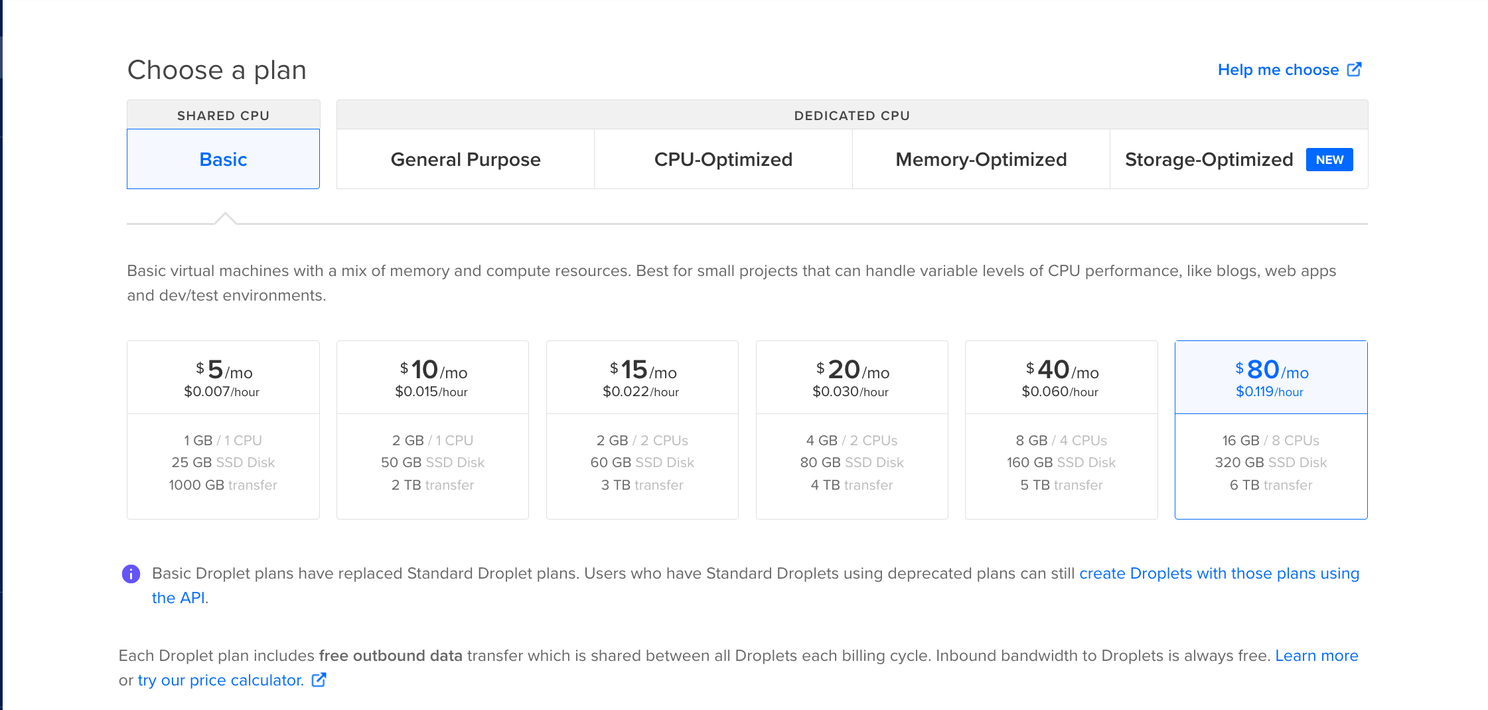Open the try our price calculator link
The height and width of the screenshot is (710, 1488).
click(221, 680)
